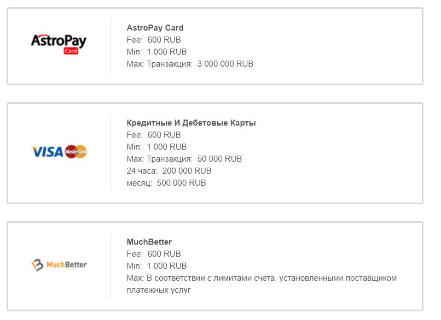This screenshot has height=320, width=441.
Task: Click MuchBetter minimum 1 000 RUB line
Action: (x=156, y=266)
